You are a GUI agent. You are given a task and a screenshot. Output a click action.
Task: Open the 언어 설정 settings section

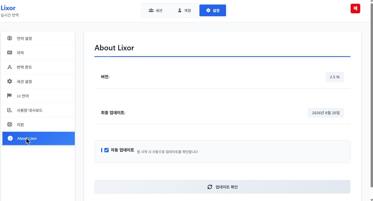point(38,38)
